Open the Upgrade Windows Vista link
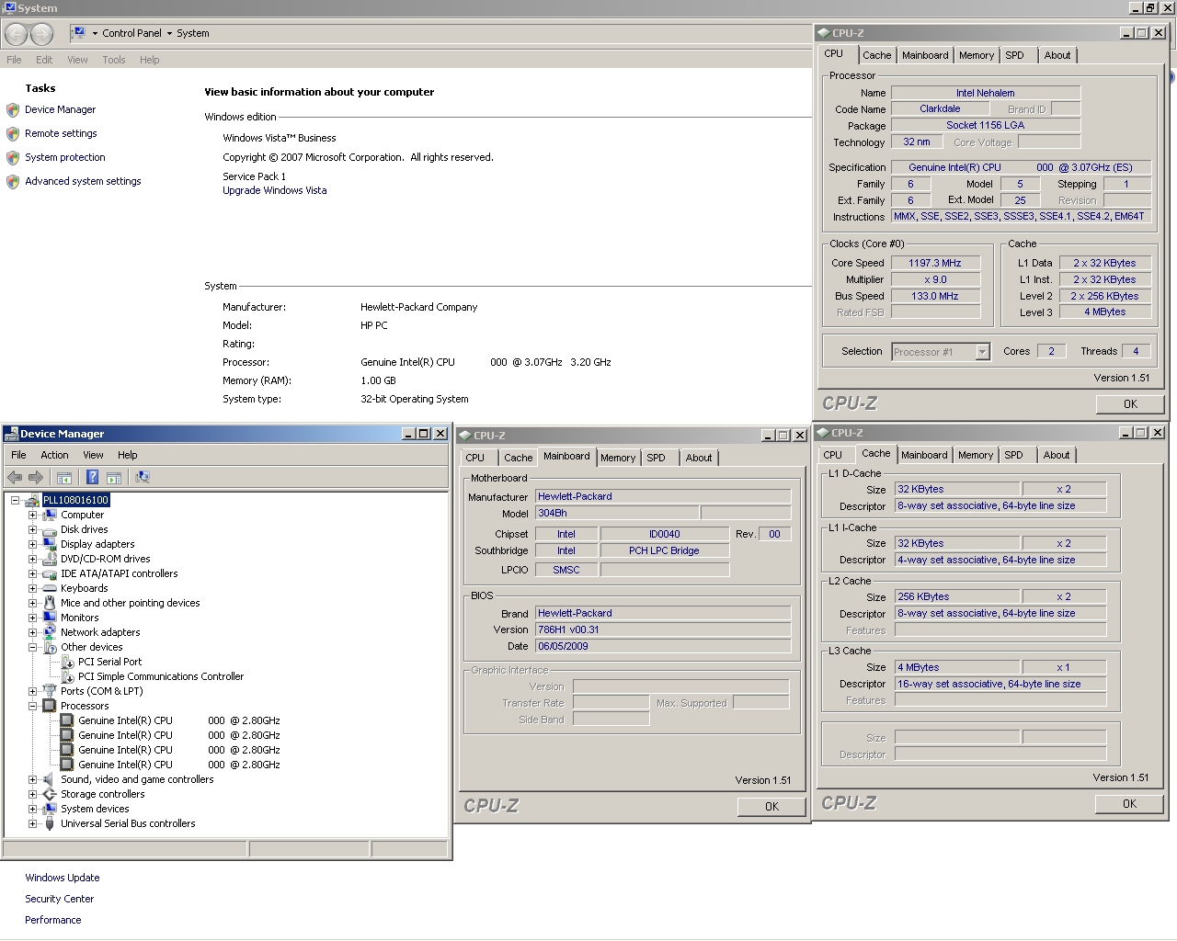Viewport: 1177px width, 941px height. pos(274,190)
